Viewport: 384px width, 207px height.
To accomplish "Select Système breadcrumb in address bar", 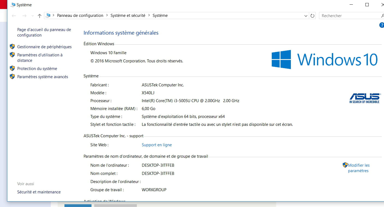I will click(x=160, y=16).
